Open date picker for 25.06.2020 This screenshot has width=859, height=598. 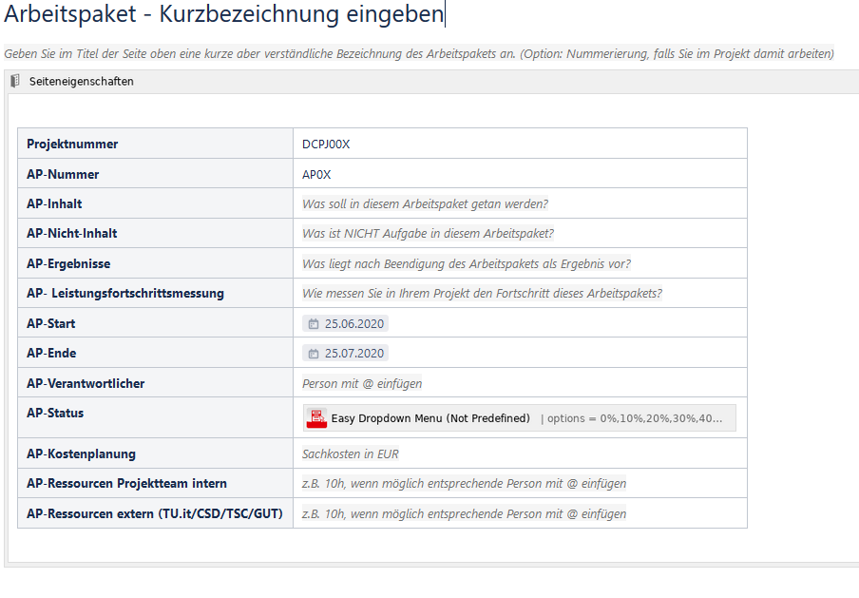pyautogui.click(x=345, y=323)
